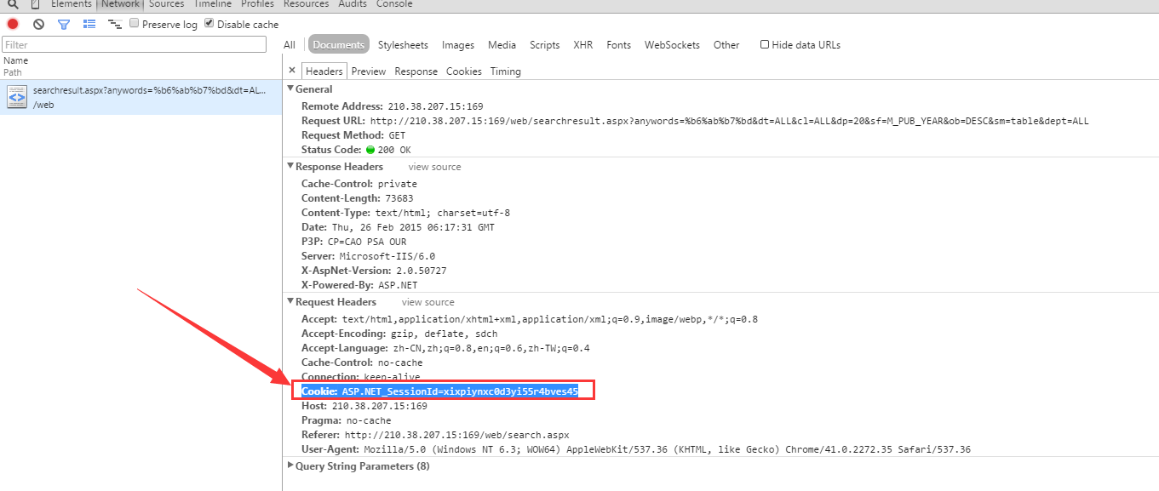Filter requests by Fonts
The image size is (1159, 491).
(x=618, y=45)
